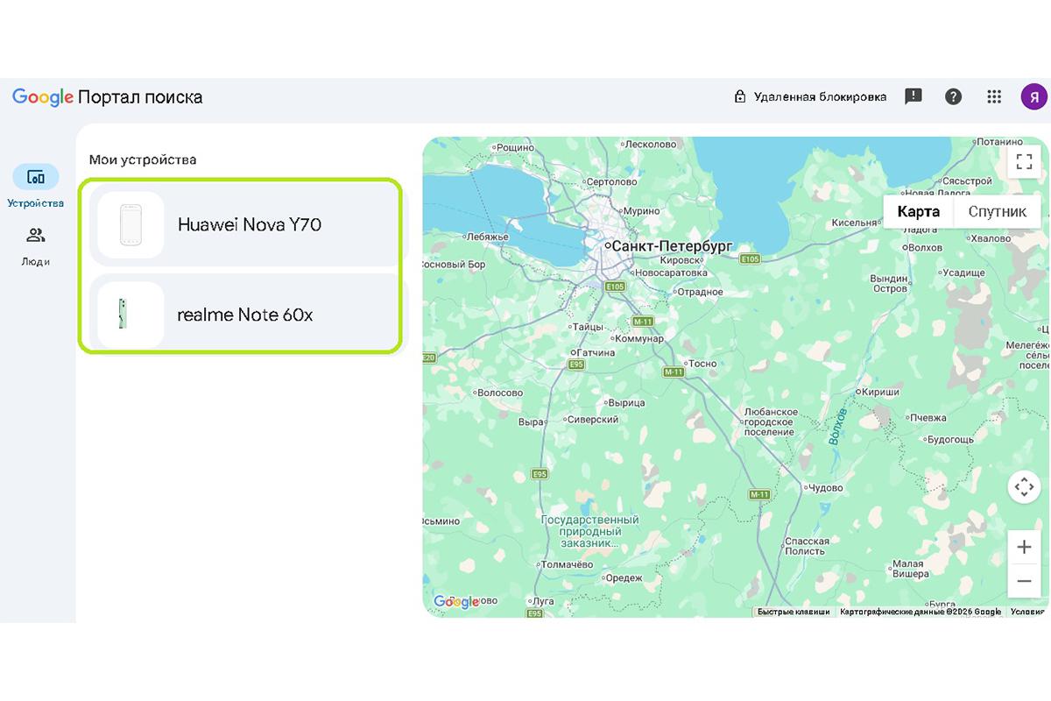
Task: Send feedback via exclamation icon
Action: coord(913,96)
